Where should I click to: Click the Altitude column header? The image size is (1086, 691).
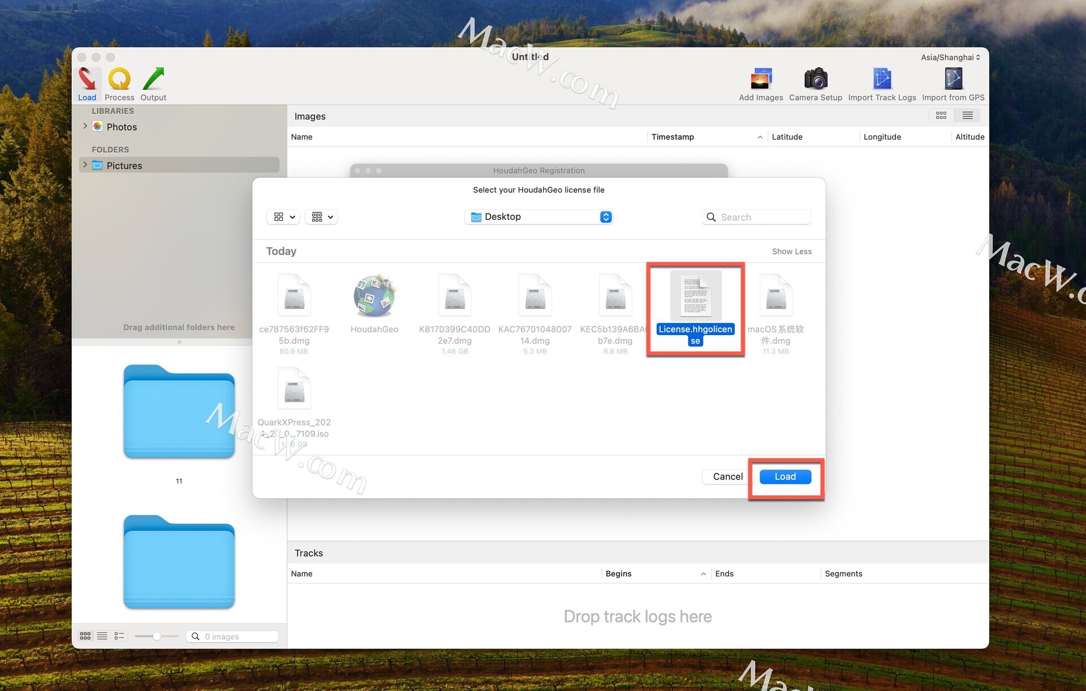click(969, 137)
